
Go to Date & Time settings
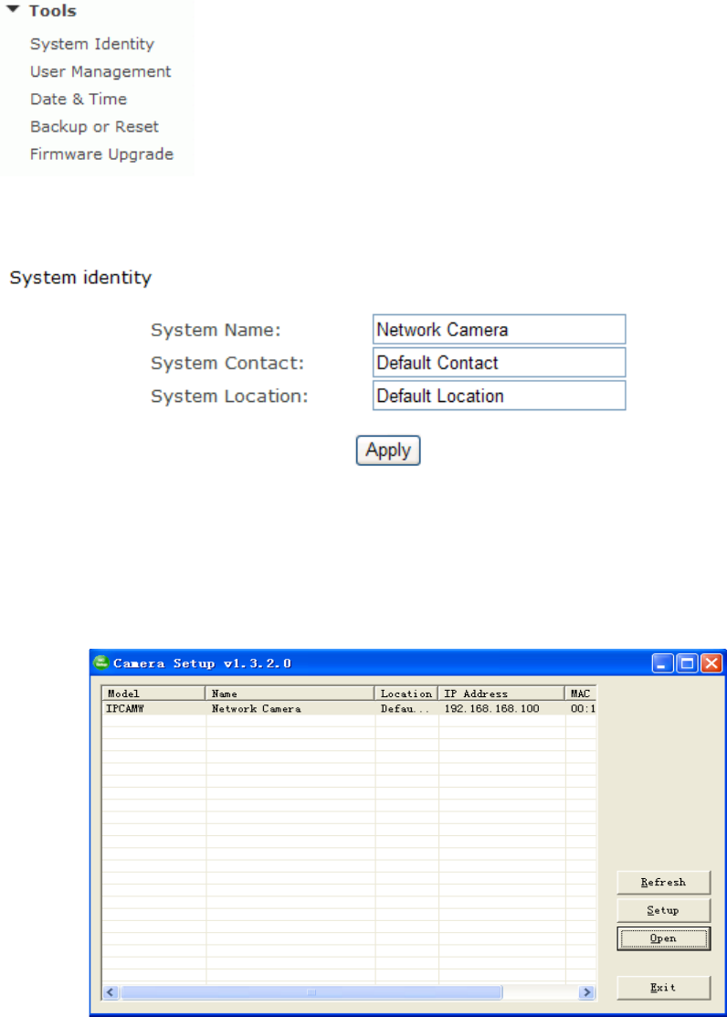point(79,100)
